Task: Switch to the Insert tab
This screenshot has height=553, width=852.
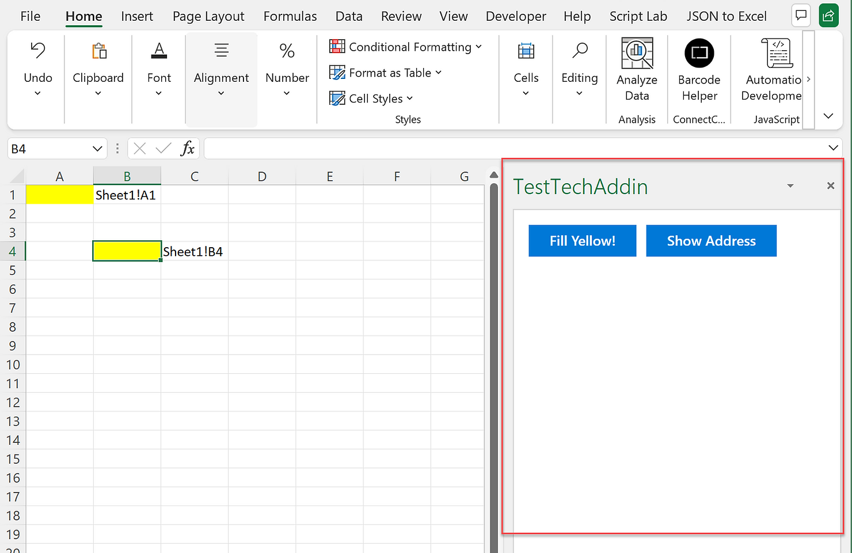Action: pyautogui.click(x=137, y=16)
